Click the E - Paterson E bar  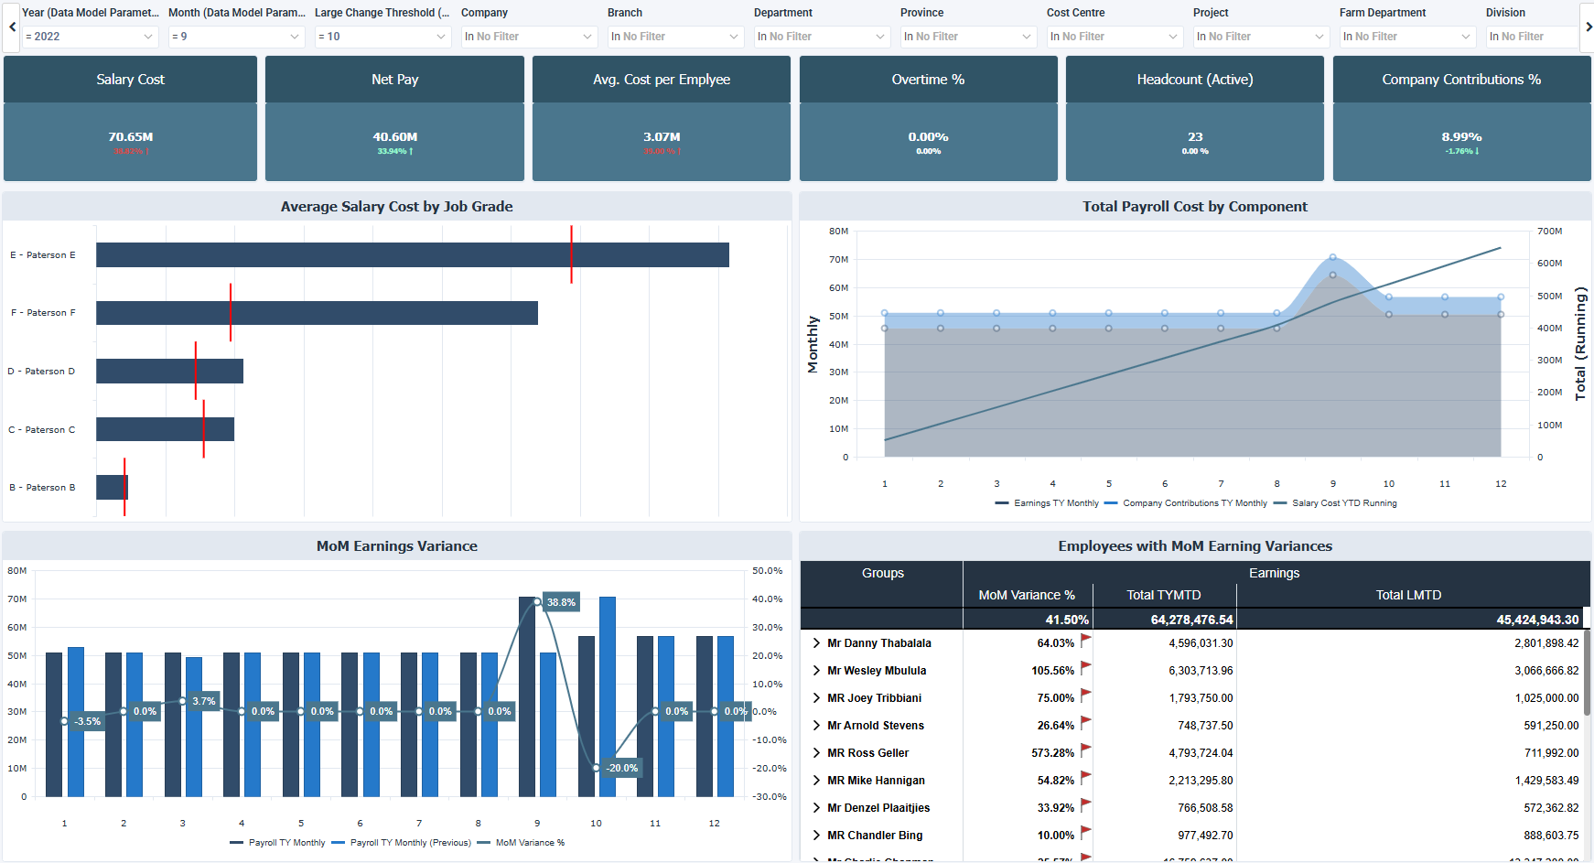point(413,254)
